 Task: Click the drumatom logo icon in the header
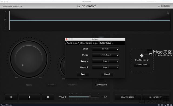coord(78,6)
